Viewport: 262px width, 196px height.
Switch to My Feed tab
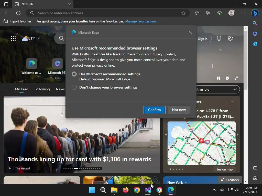(x=21, y=89)
